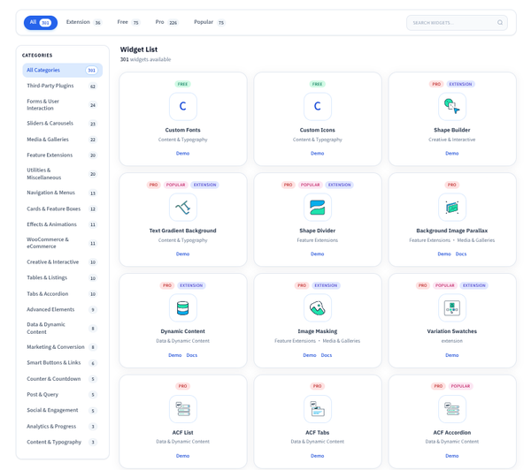The width and height of the screenshot is (531, 470).
Task: Click the Variation Swatches widget icon
Action: pyautogui.click(x=451, y=307)
